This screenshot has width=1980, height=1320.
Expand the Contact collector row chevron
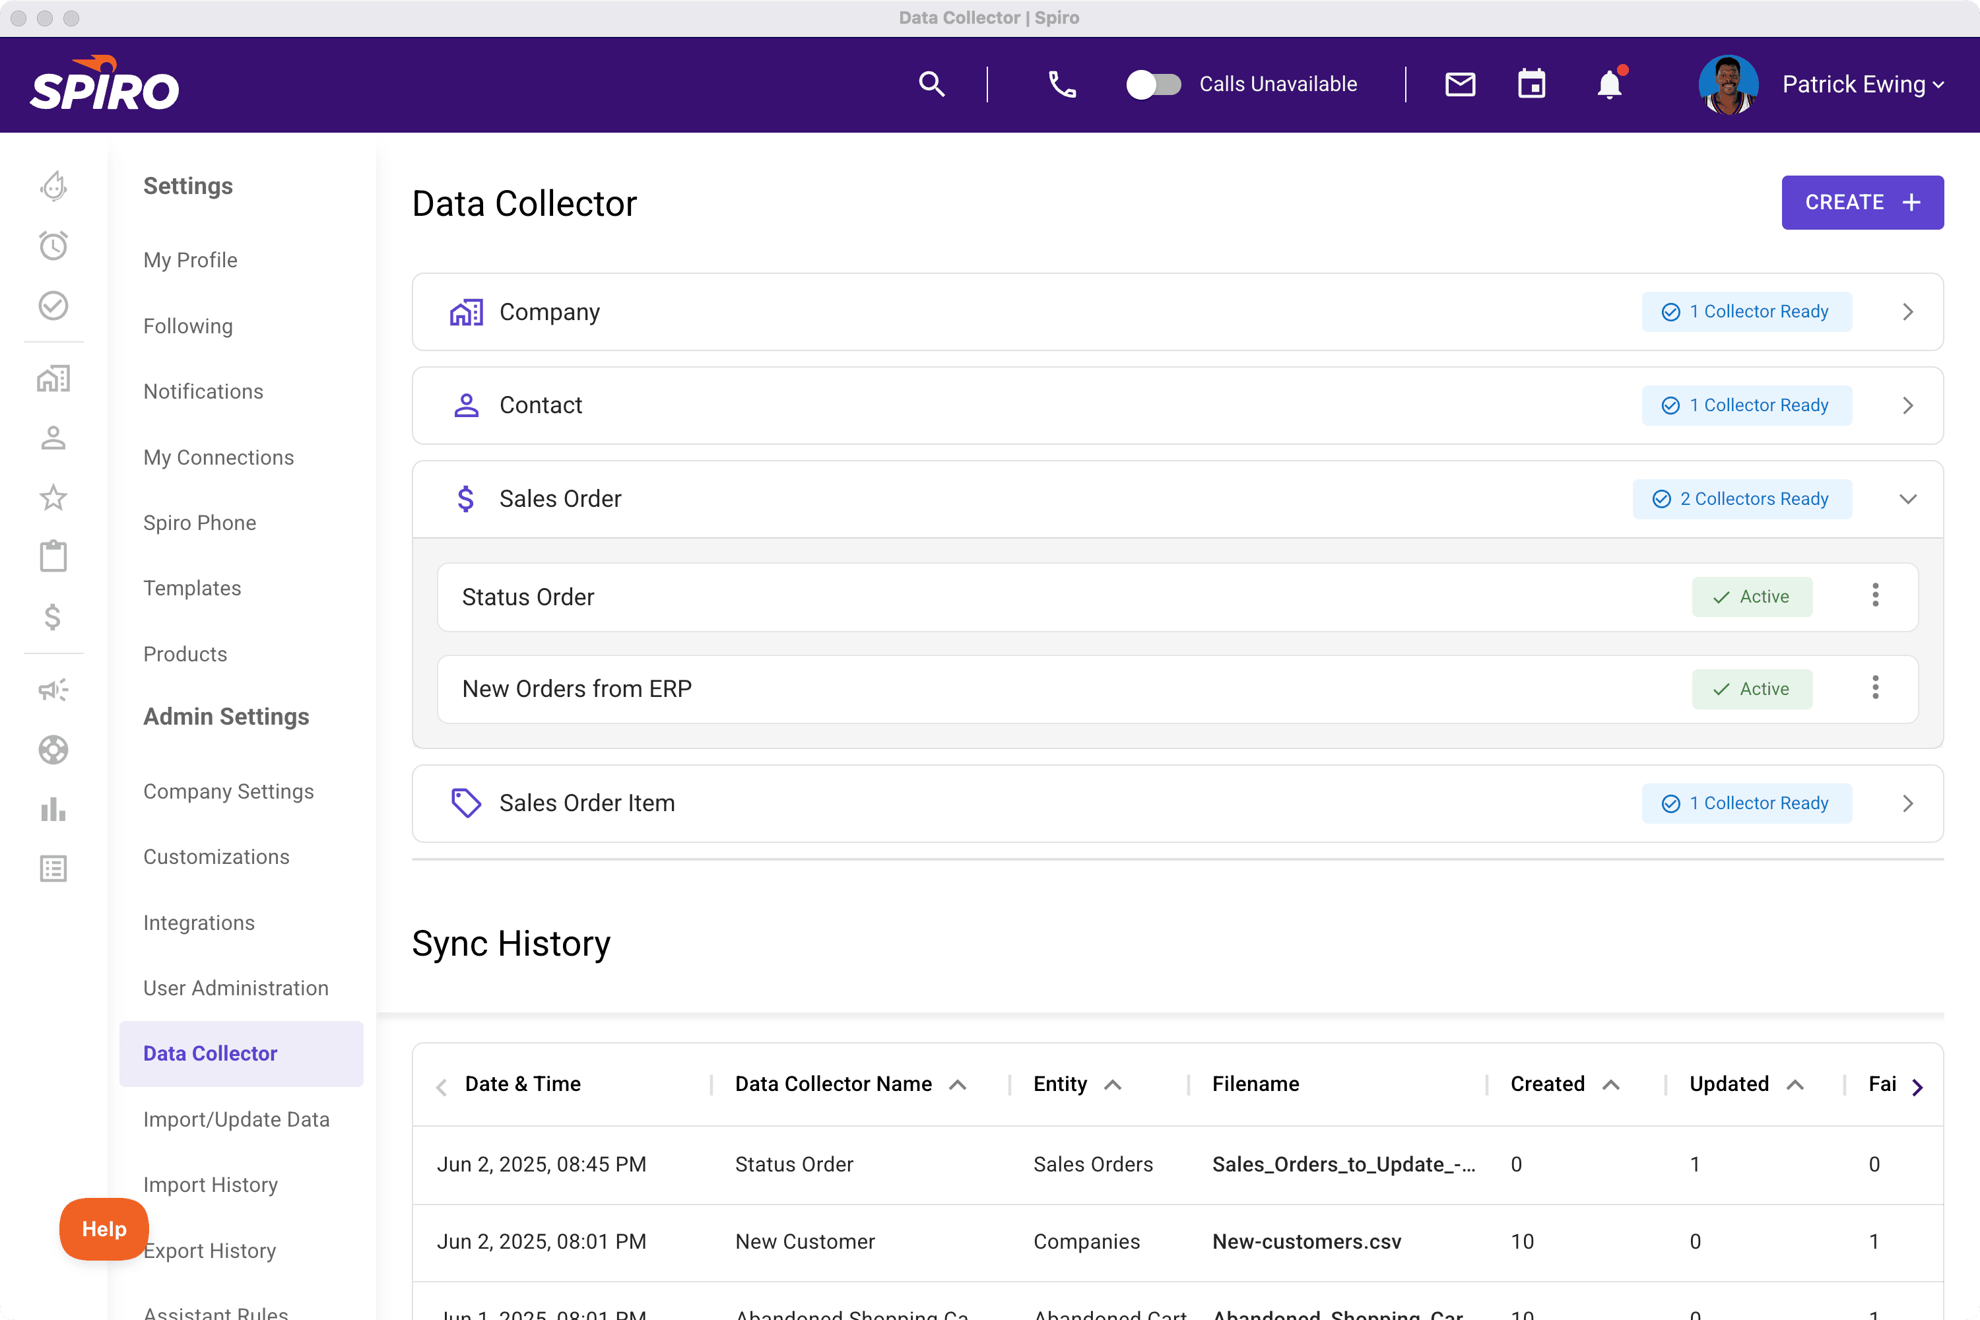pyautogui.click(x=1909, y=406)
